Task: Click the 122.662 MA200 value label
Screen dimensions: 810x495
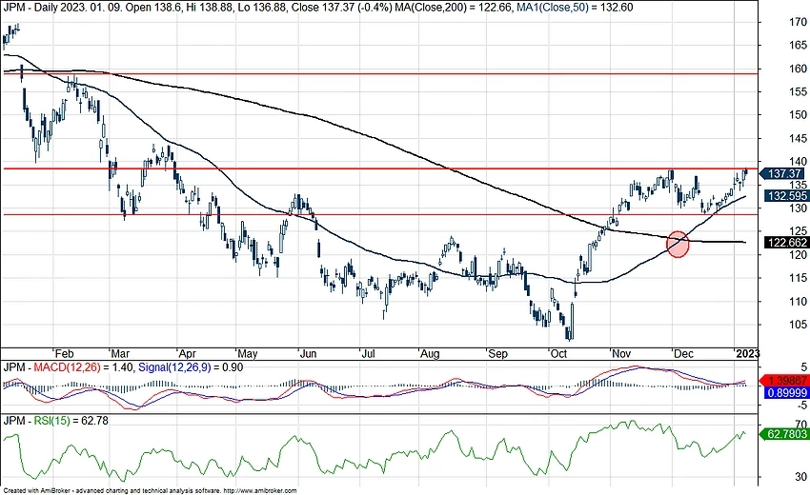Action: (785, 243)
